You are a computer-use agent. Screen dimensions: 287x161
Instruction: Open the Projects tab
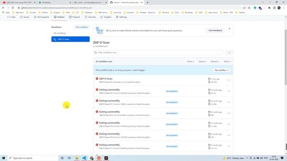click(x=74, y=17)
